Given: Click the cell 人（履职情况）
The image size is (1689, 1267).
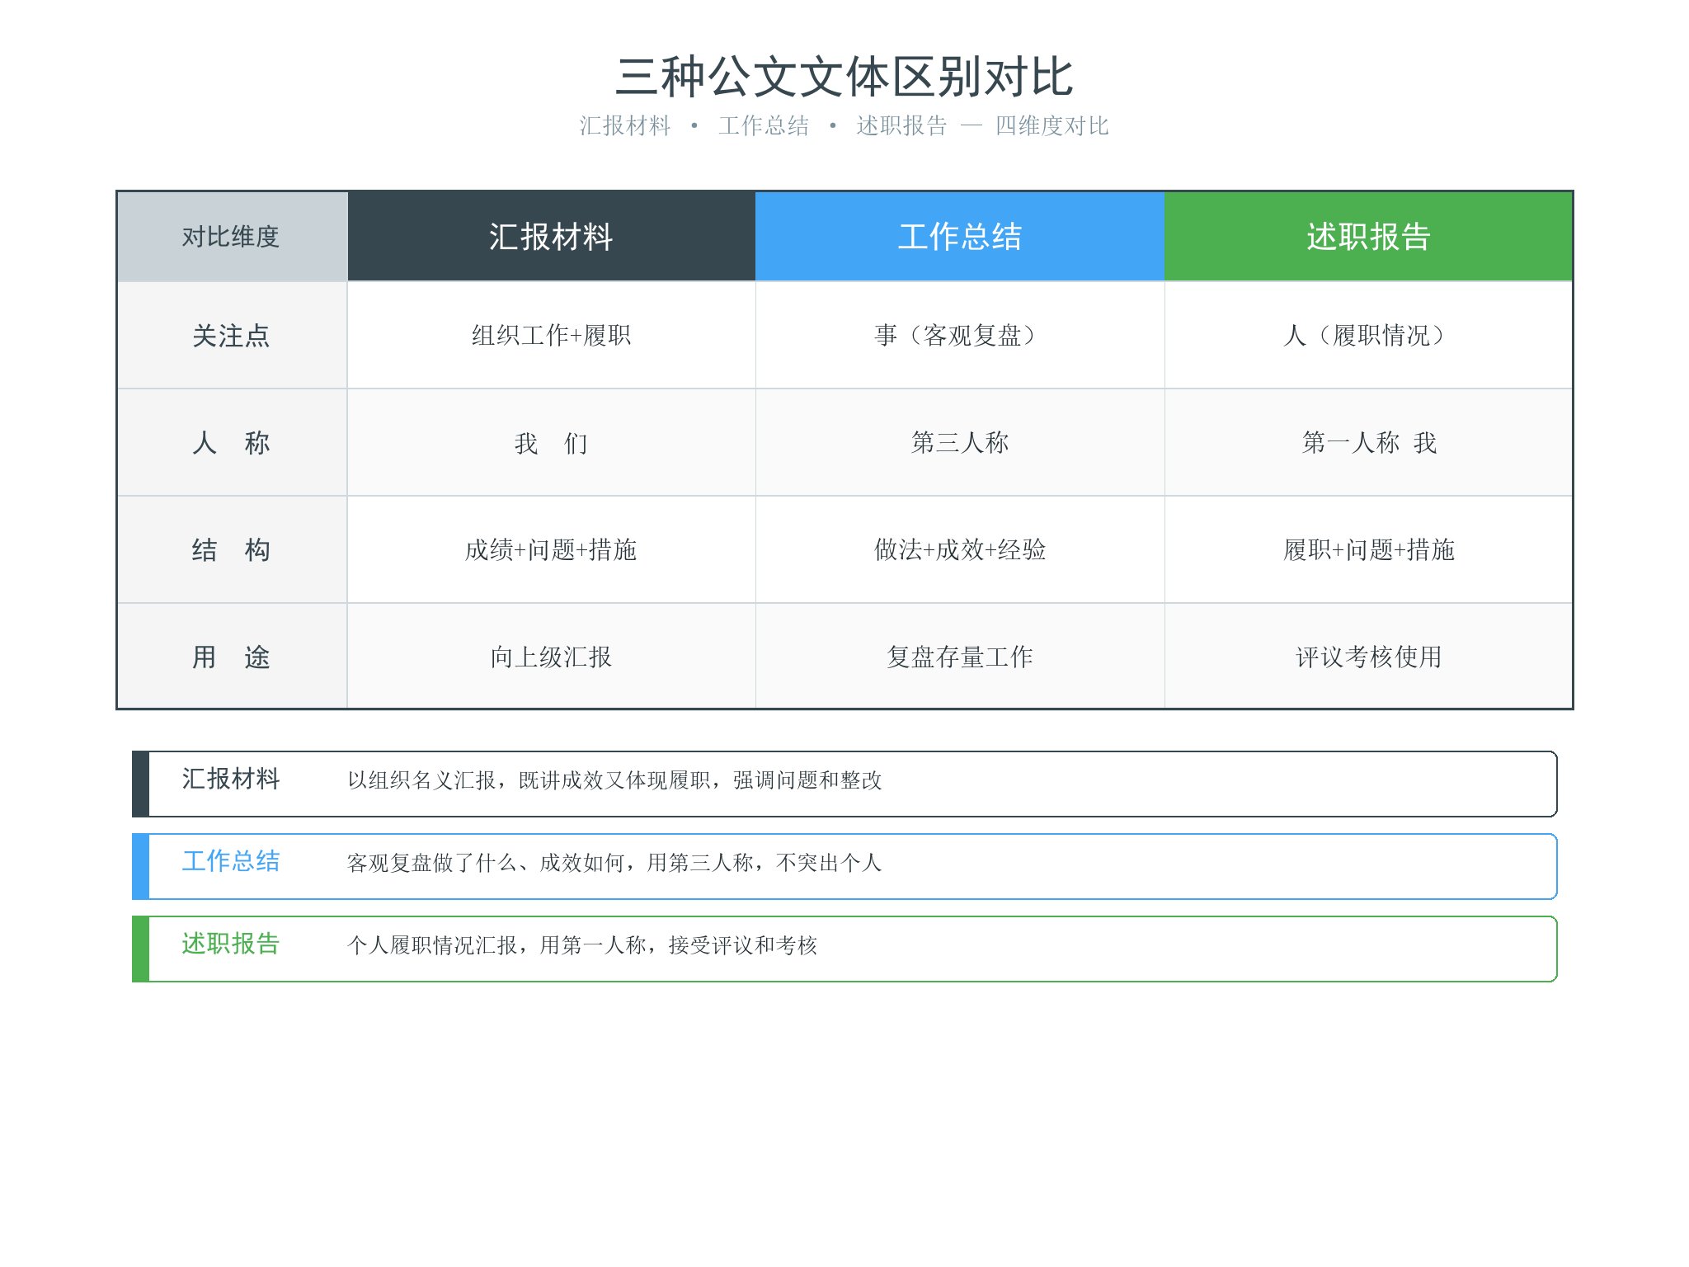Looking at the screenshot, I should point(1368,336).
